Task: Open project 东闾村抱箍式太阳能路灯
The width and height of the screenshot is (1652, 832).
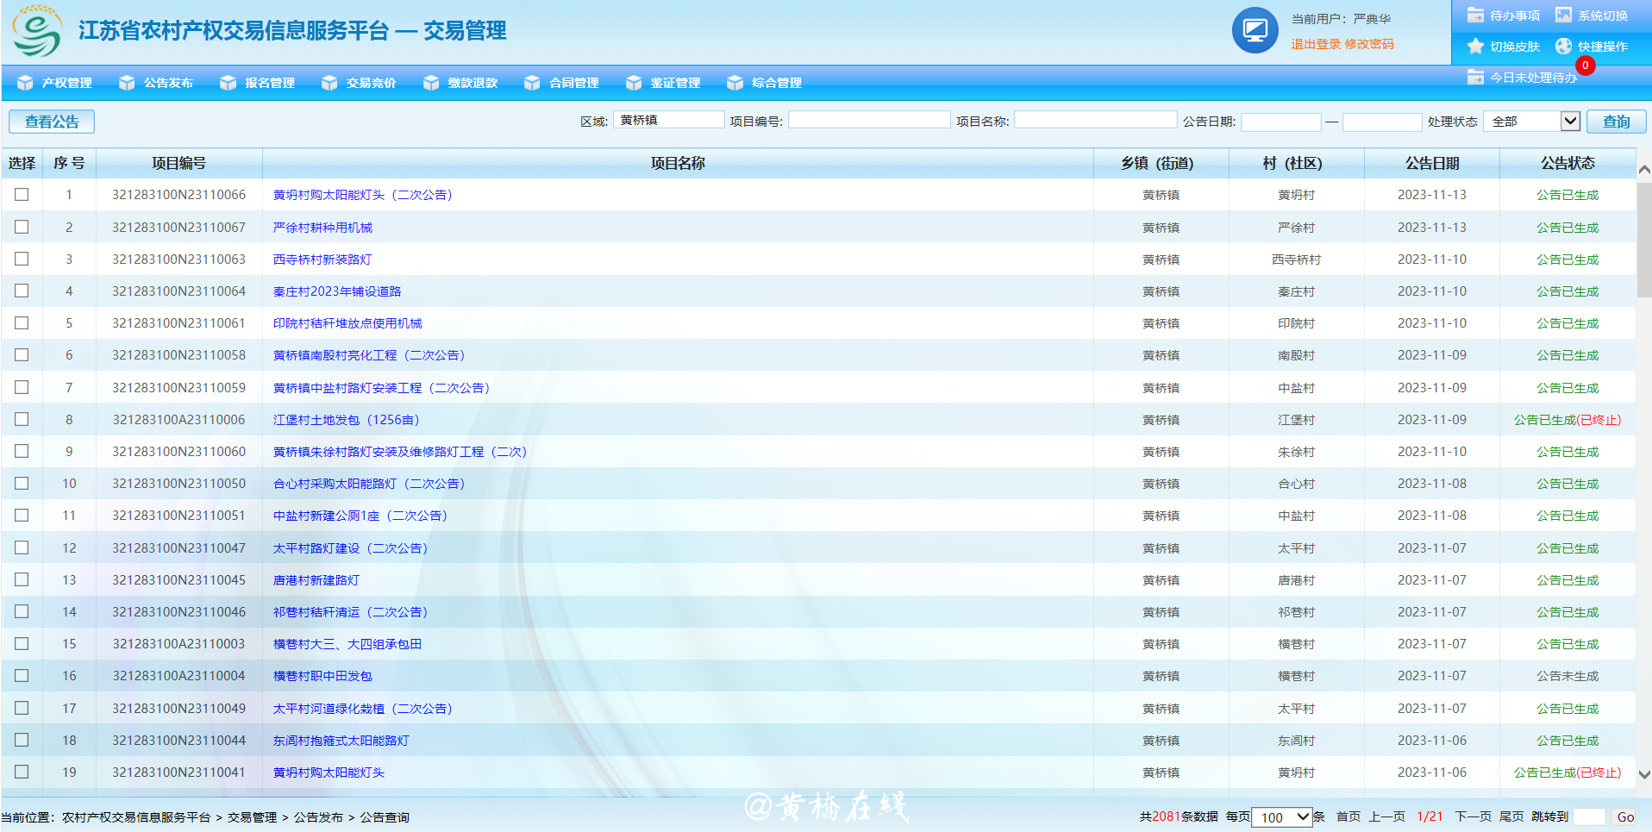Action: click(341, 741)
